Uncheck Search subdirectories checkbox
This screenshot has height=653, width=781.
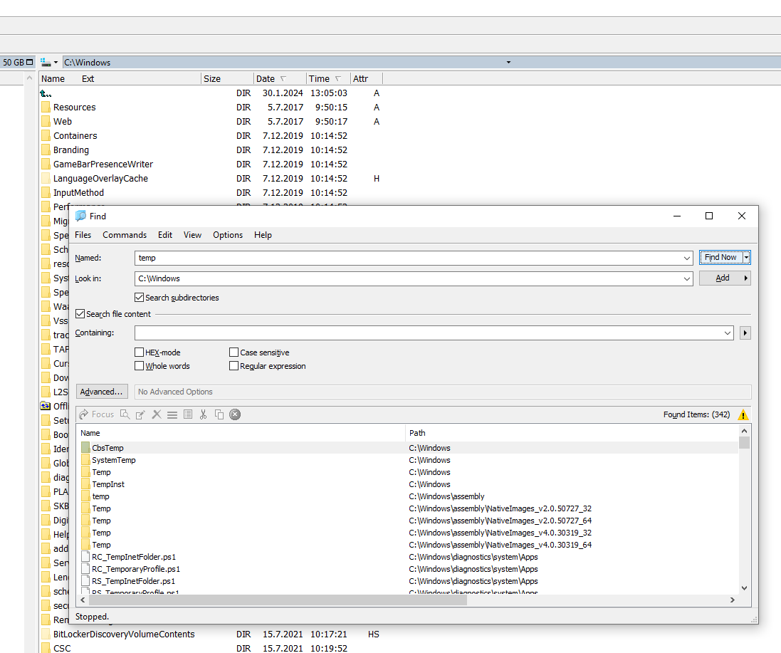pos(140,298)
